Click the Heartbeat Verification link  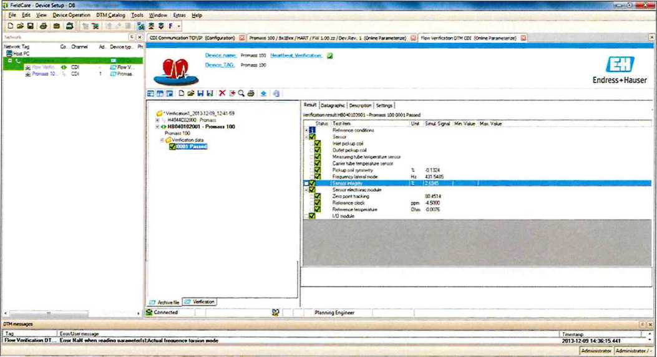[x=296, y=55]
